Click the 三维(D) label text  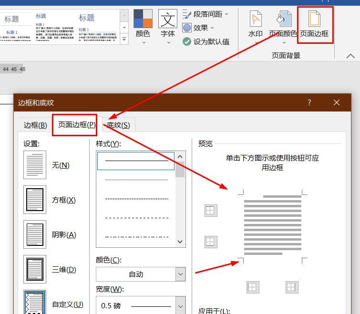click(x=64, y=270)
